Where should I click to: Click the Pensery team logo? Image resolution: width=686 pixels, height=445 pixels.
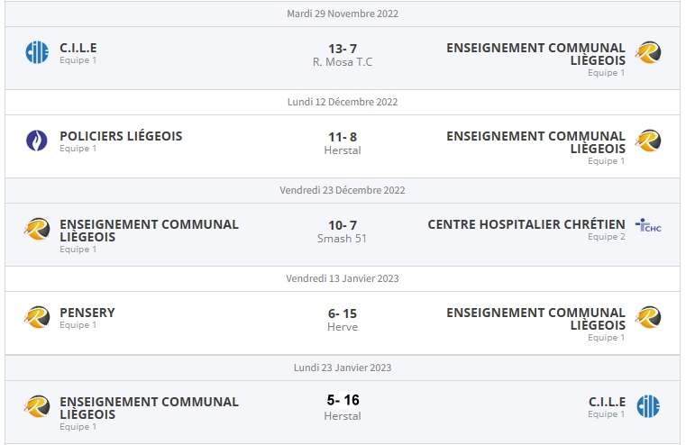click(x=37, y=317)
